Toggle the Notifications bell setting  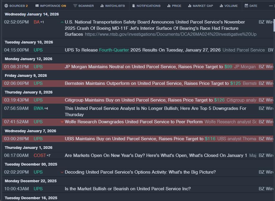pyautogui.click(x=146, y=6)
